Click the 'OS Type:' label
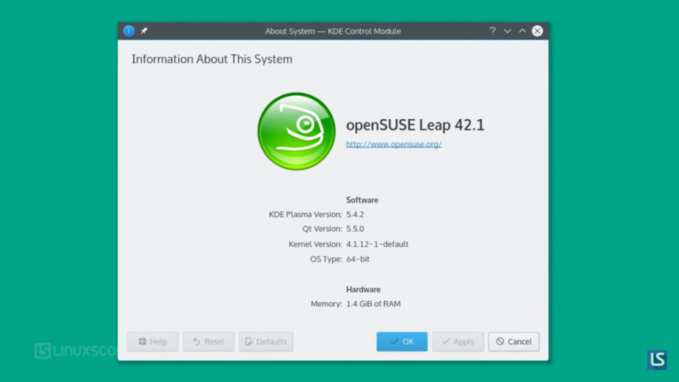This screenshot has width=679, height=382. [326, 259]
